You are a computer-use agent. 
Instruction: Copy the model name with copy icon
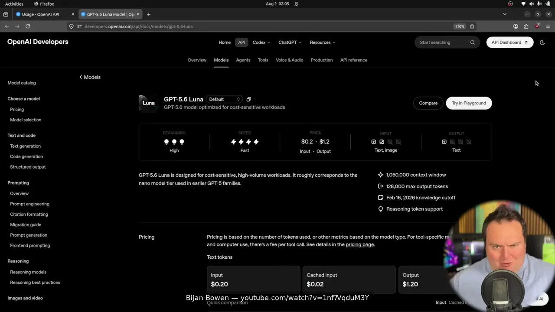point(248,99)
